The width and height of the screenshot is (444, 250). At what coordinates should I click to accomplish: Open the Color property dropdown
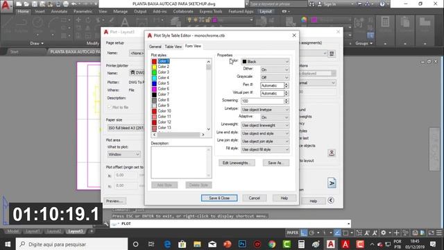coord(265,62)
